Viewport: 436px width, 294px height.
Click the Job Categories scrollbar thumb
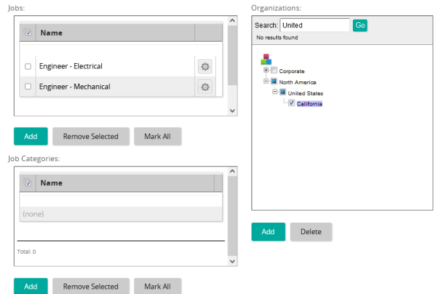[233, 216]
